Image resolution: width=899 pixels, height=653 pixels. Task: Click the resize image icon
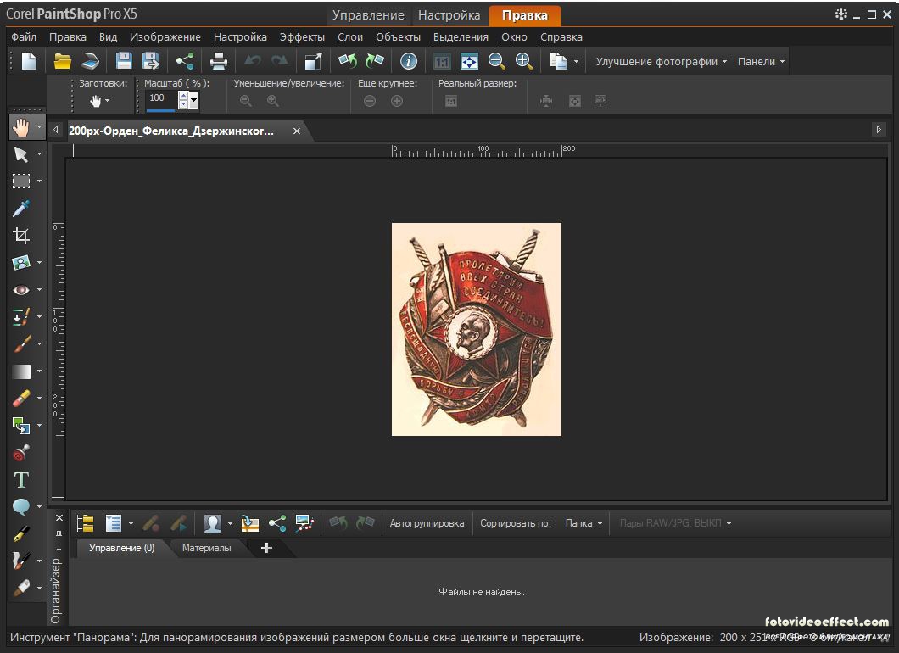coord(313,61)
